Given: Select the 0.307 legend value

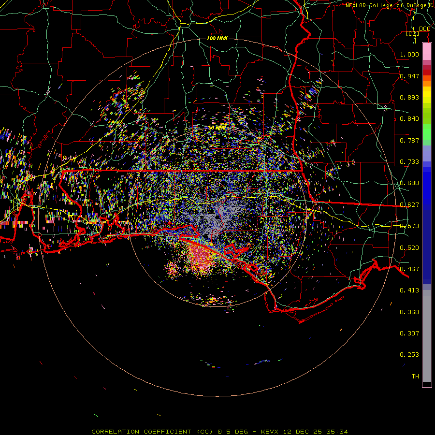Looking at the screenshot, I should pos(409,333).
